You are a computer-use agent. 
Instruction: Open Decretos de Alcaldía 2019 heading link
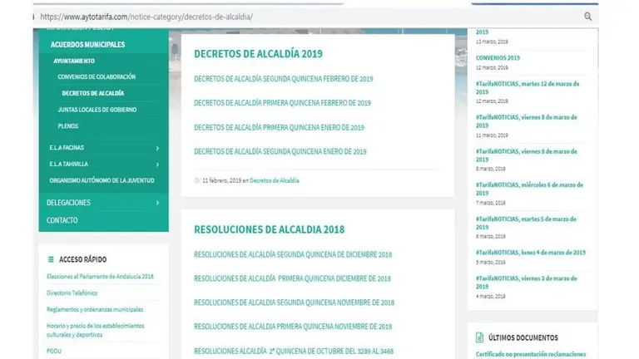(258, 54)
